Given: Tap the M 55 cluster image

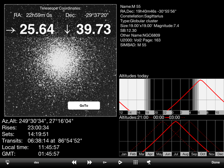Looking at the screenshot, I should 60,60.
